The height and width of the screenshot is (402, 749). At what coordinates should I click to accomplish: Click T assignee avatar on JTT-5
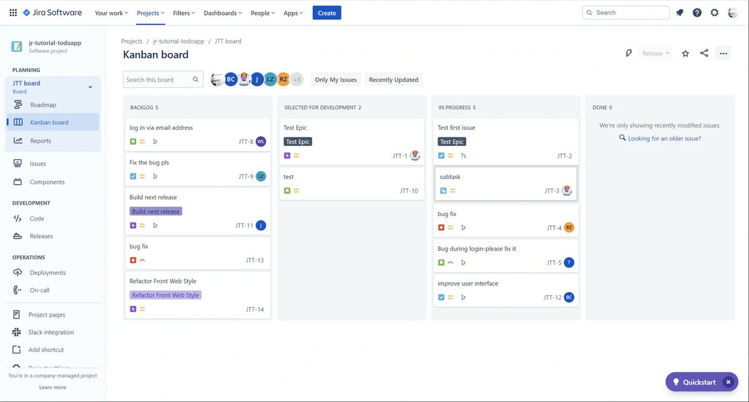click(569, 263)
